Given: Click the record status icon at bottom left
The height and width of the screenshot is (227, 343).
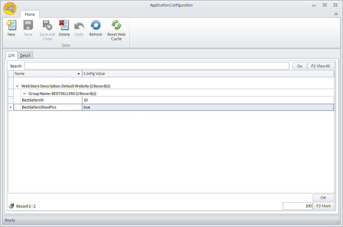Looking at the screenshot, I should click(x=11, y=206).
